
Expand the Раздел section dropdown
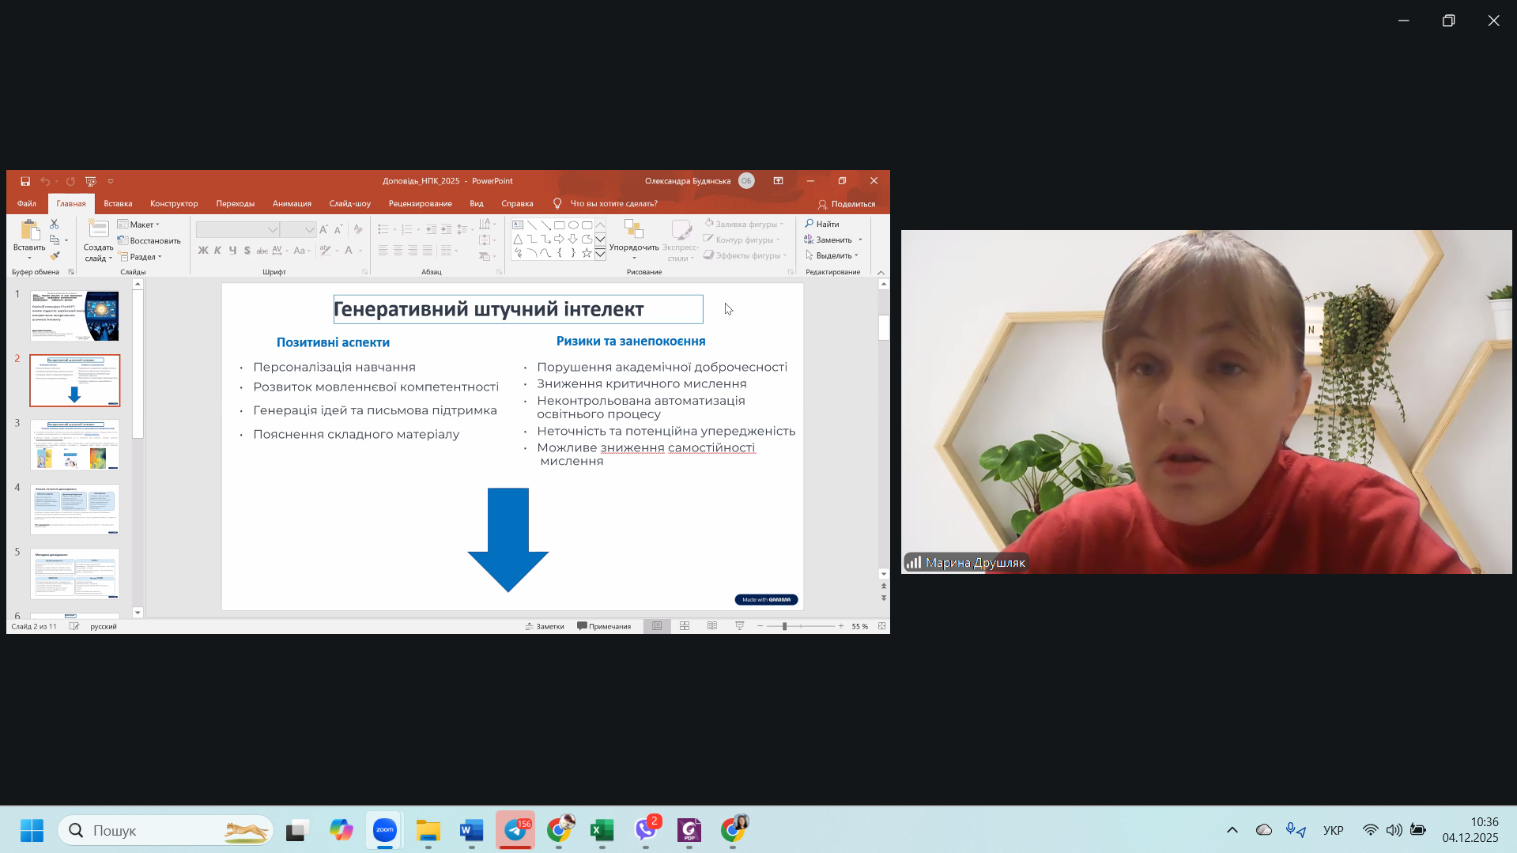tap(142, 257)
